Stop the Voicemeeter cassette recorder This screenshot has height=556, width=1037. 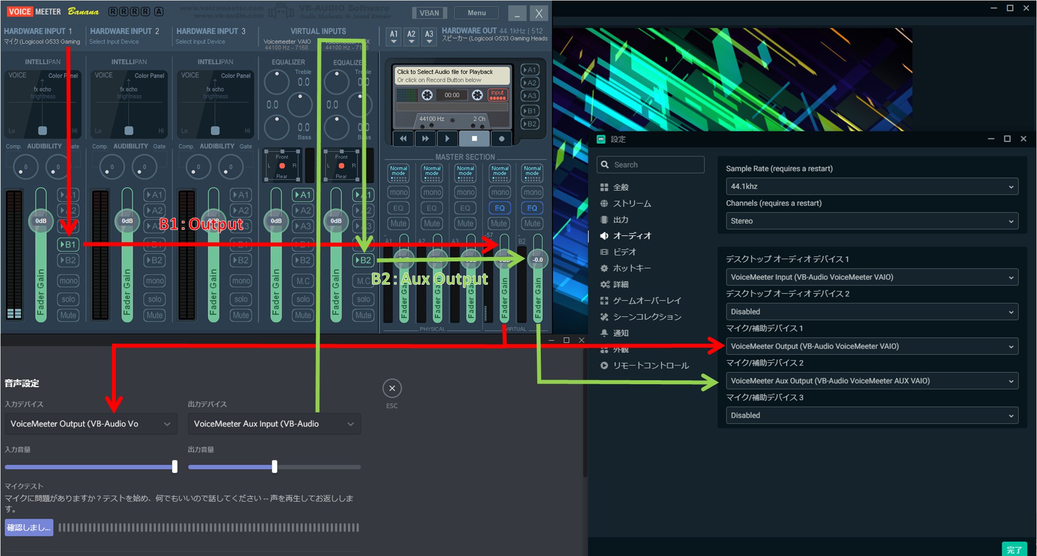tap(474, 139)
